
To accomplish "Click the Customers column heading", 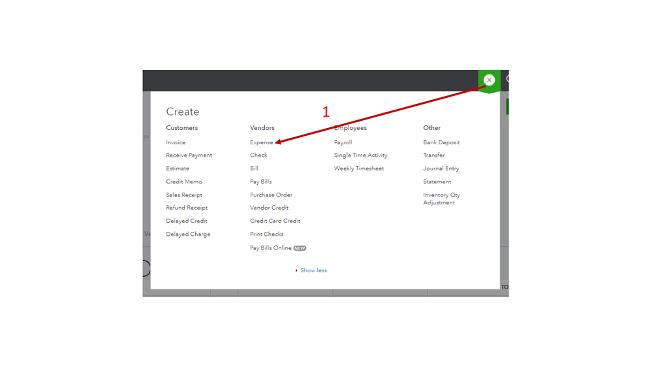I will [181, 128].
